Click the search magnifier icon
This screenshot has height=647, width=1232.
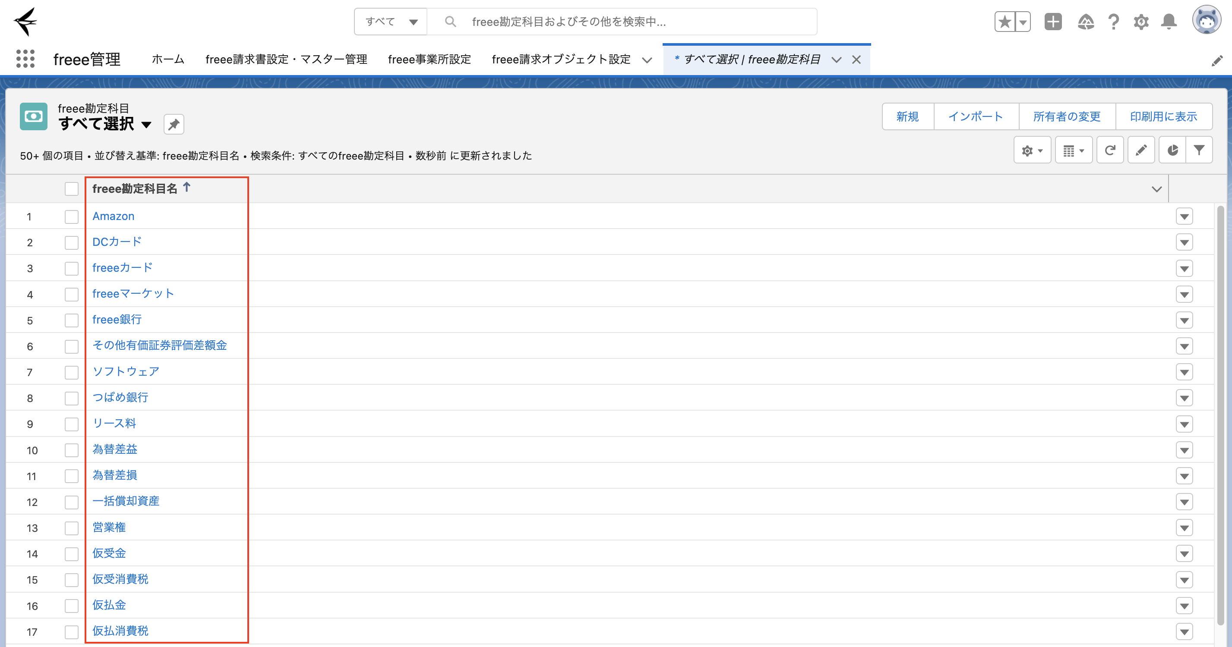450,22
